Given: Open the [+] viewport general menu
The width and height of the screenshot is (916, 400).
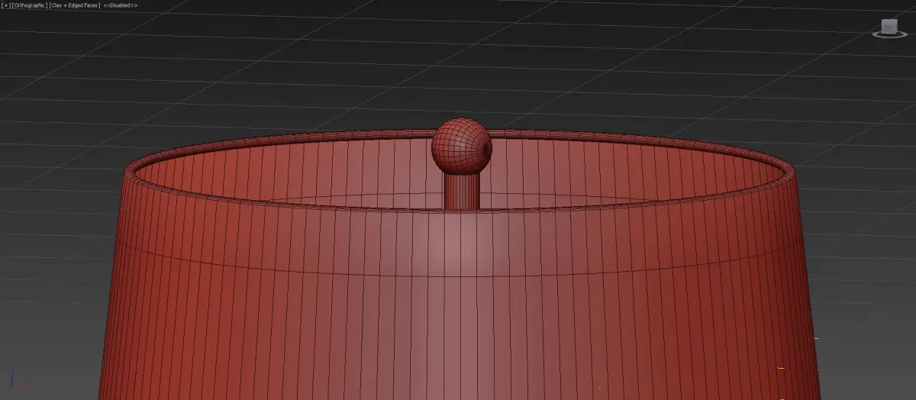Looking at the screenshot, I should [5, 5].
